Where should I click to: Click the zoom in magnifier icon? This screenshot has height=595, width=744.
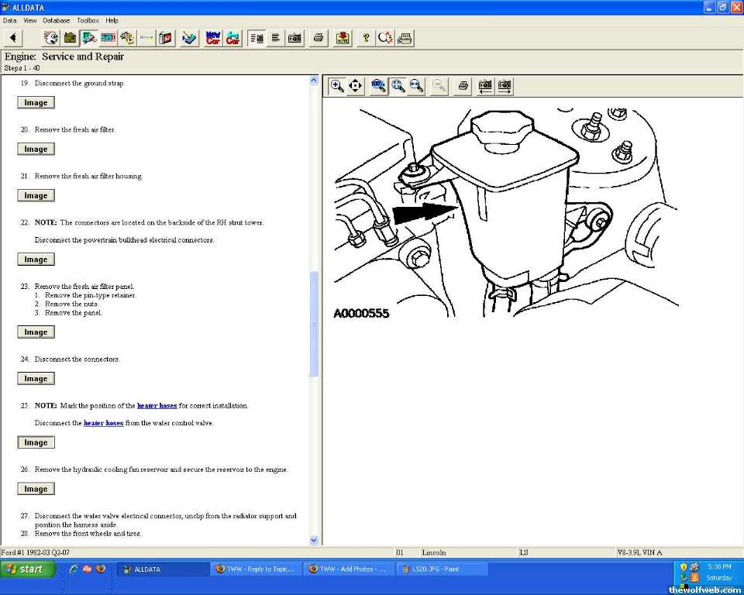click(x=337, y=86)
